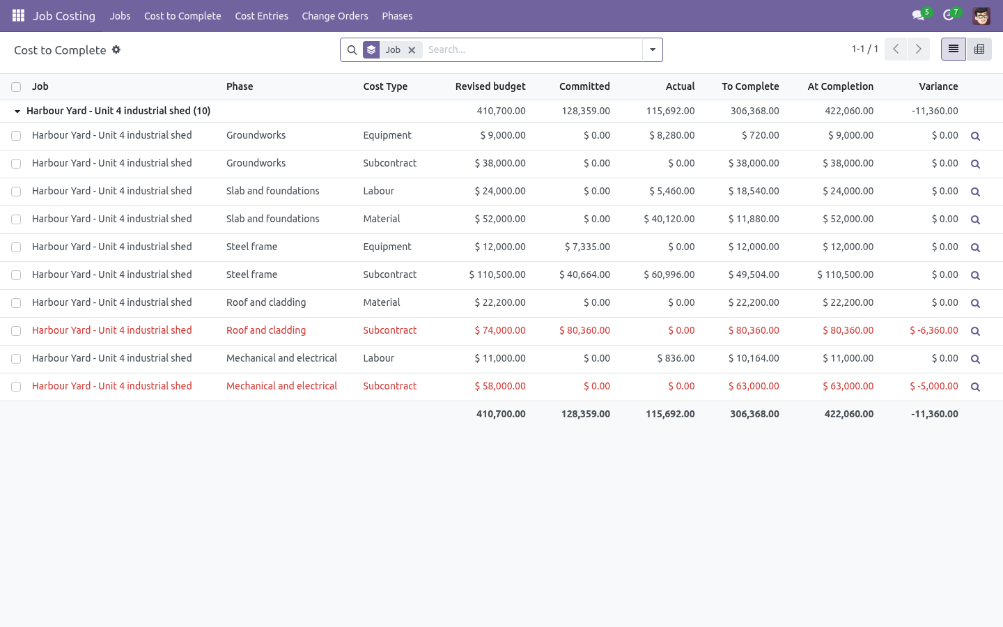Go to previous page of records
1003x627 pixels.
coord(896,49)
